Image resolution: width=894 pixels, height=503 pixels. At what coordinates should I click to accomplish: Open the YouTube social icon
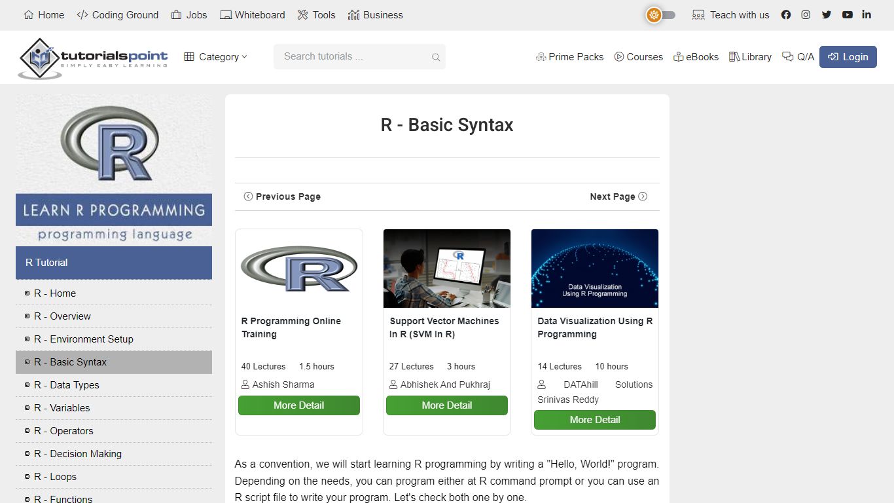click(848, 14)
